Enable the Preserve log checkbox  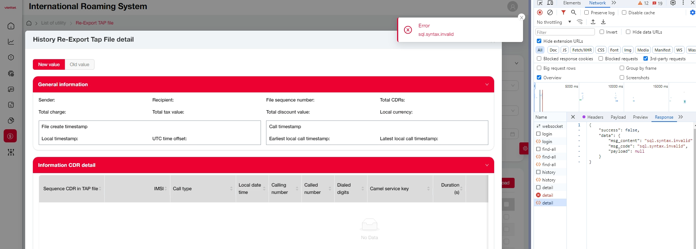587,12
